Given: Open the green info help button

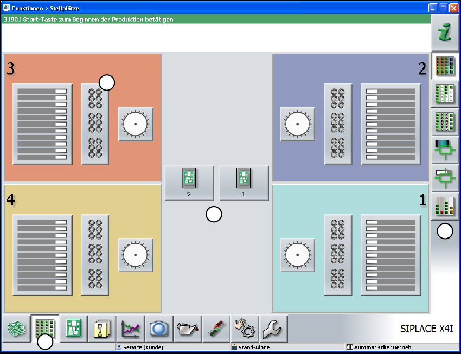Looking at the screenshot, I should (x=445, y=34).
